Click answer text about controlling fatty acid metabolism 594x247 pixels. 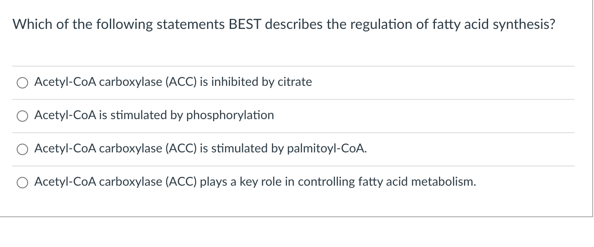[255, 182]
